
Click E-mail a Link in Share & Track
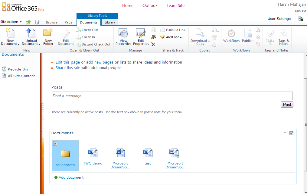pos(173,30)
